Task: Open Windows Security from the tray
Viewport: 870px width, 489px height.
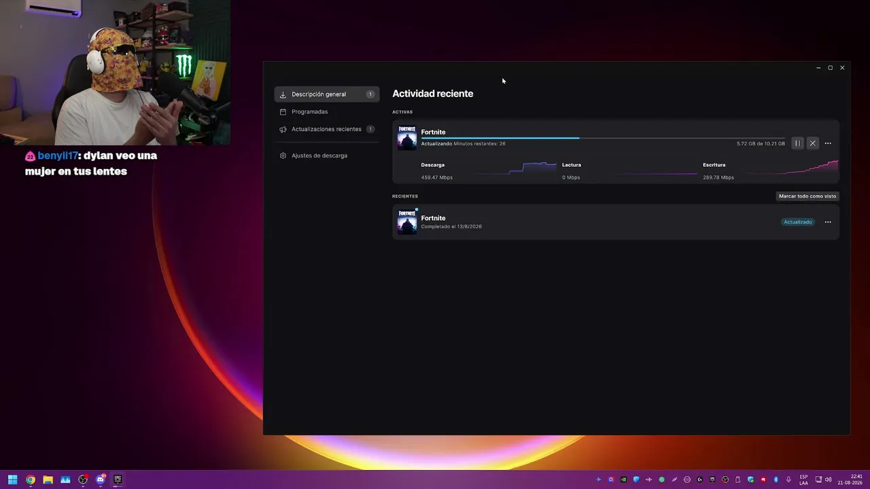Action: coord(750,479)
